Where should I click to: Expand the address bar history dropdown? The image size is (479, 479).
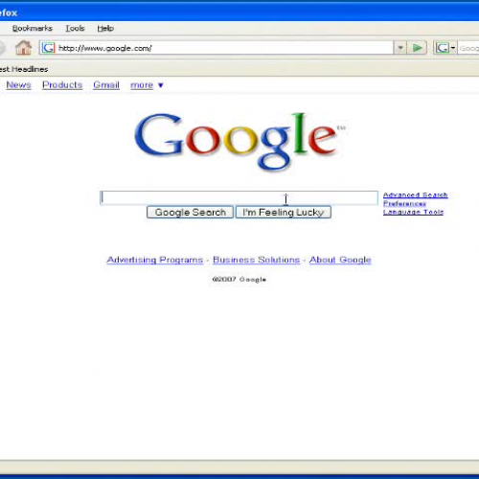coord(400,48)
